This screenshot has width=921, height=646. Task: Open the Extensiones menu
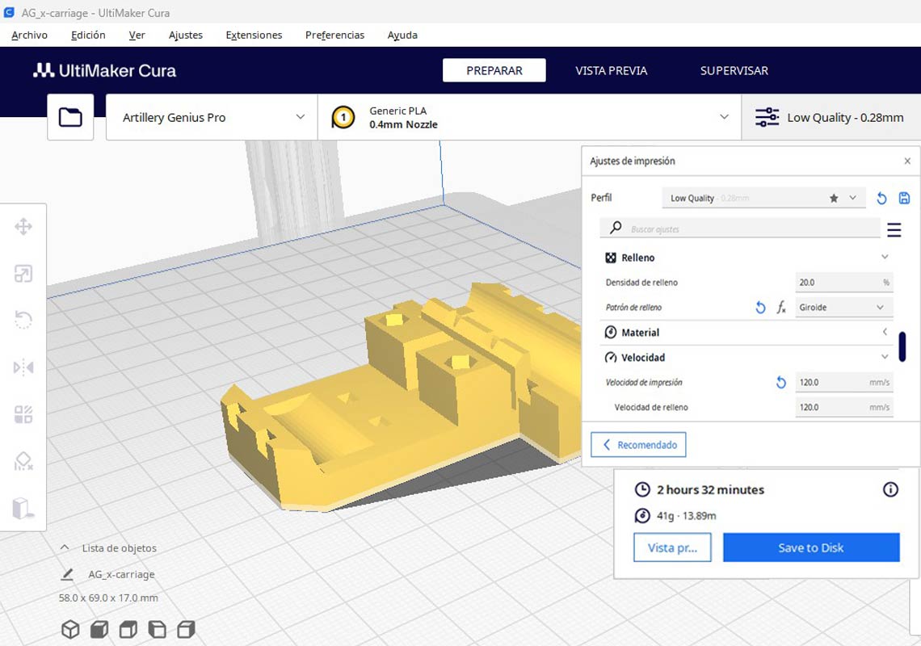coord(254,36)
